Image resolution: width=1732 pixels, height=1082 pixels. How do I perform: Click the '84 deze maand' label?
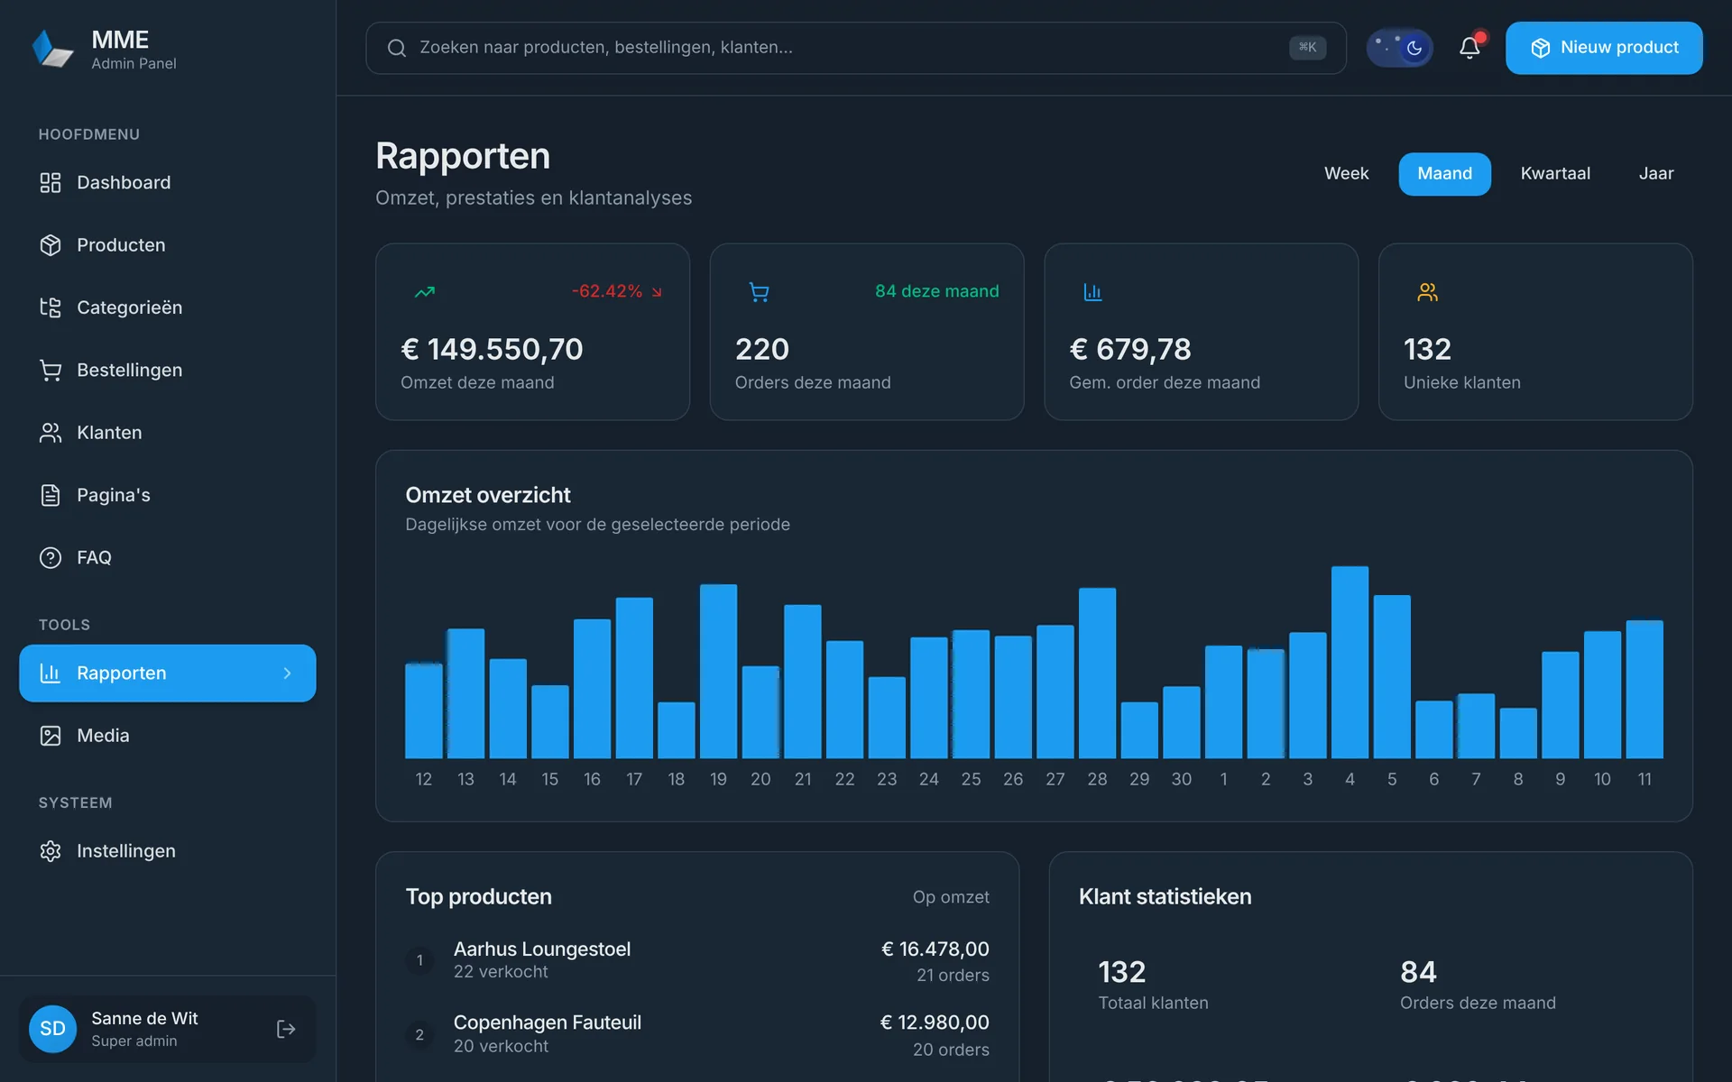pyautogui.click(x=936, y=292)
